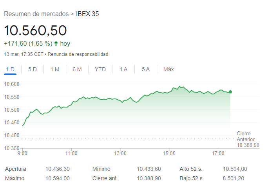Open Renuncia de responsabilidad link
268x188 pixels.
[78, 54]
